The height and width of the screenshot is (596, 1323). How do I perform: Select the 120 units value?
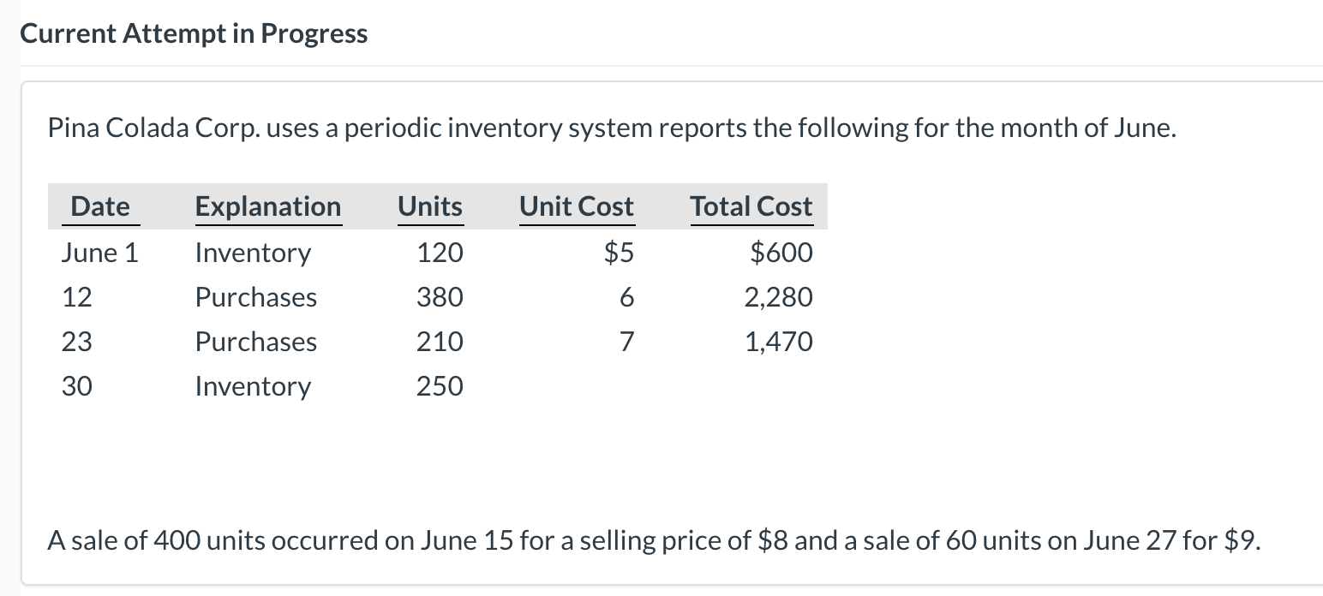point(440,253)
